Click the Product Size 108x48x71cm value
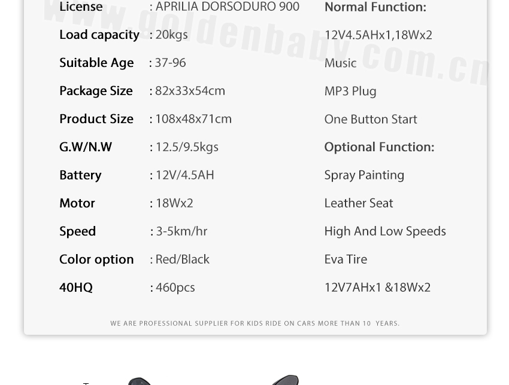 (x=193, y=119)
